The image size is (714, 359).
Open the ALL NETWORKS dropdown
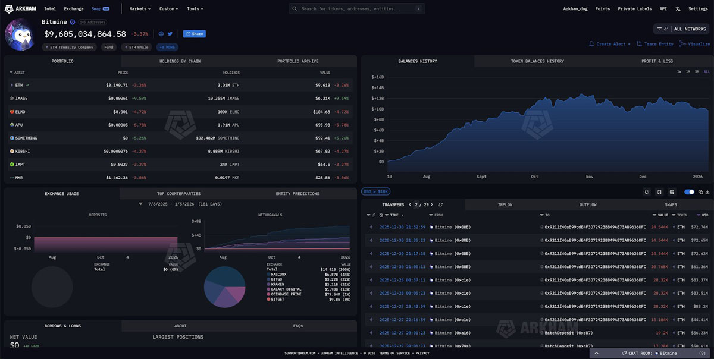tap(690, 29)
